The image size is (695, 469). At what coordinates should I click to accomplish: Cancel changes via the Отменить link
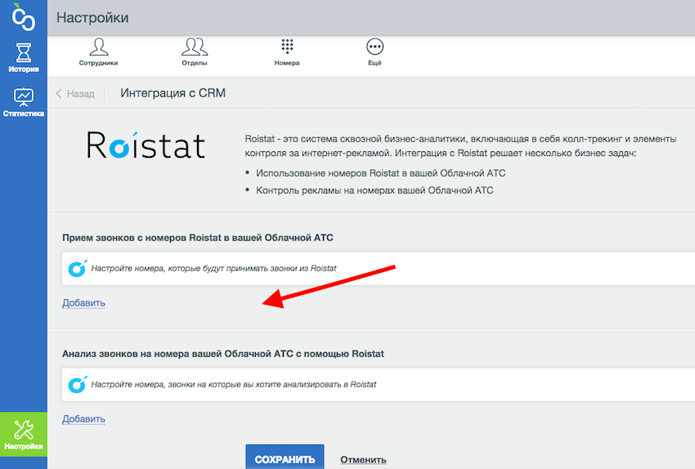point(363,460)
